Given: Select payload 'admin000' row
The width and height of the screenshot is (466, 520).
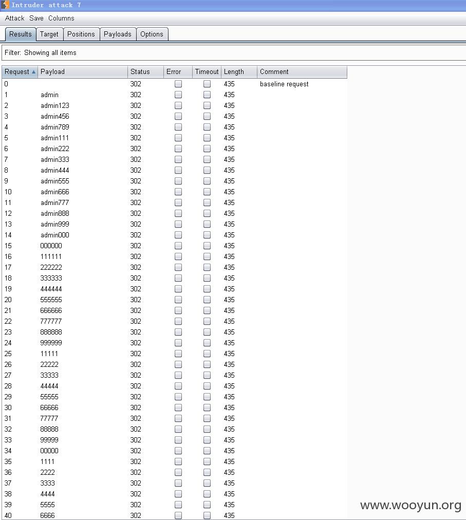Looking at the screenshot, I should 55,235.
